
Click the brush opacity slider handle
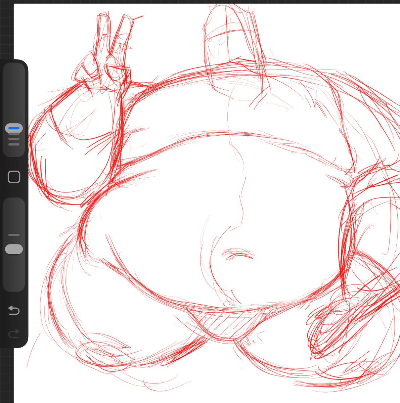pos(14,249)
